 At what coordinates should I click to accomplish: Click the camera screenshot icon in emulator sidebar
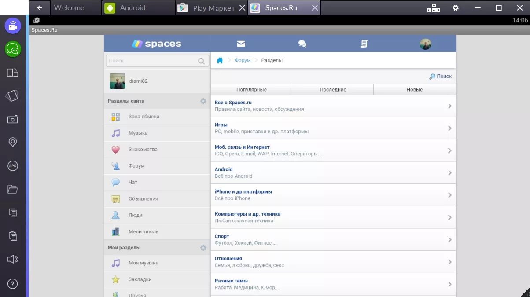tap(13, 119)
